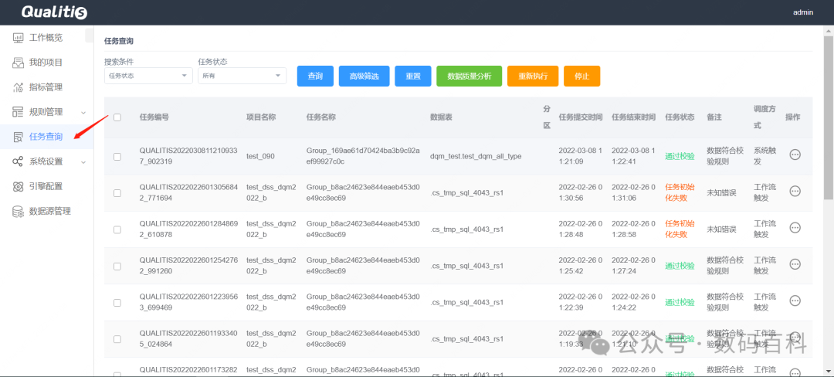
Task: Click the 数据表 column header
Action: [441, 117]
